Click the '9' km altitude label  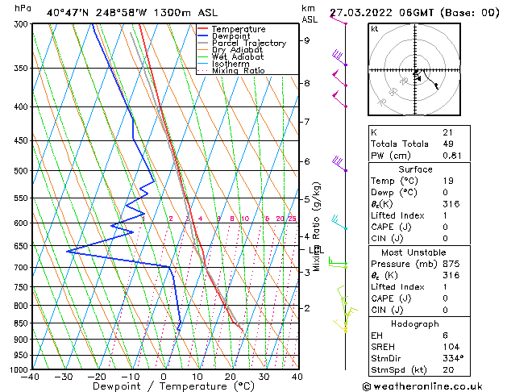(x=306, y=40)
